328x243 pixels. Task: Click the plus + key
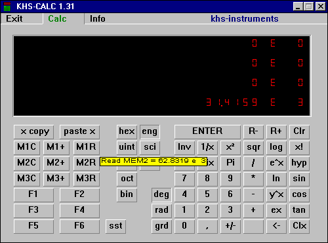[x=253, y=210]
